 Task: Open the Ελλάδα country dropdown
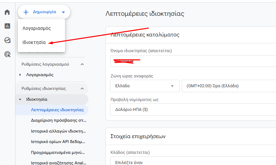pos(145,86)
